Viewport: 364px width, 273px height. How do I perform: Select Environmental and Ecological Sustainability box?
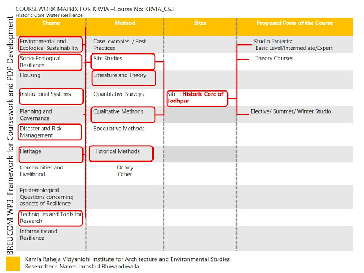[x=51, y=45]
